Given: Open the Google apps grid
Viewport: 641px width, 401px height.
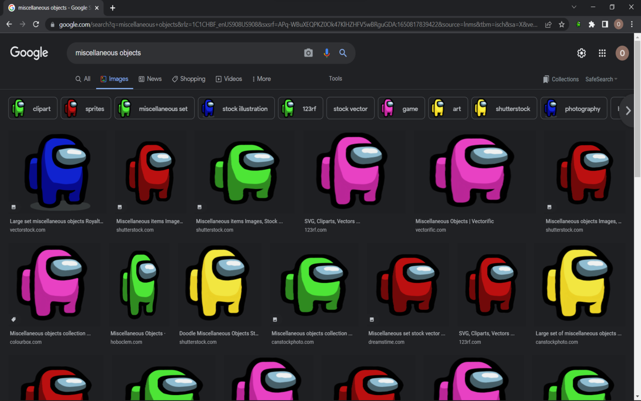Looking at the screenshot, I should (x=602, y=53).
